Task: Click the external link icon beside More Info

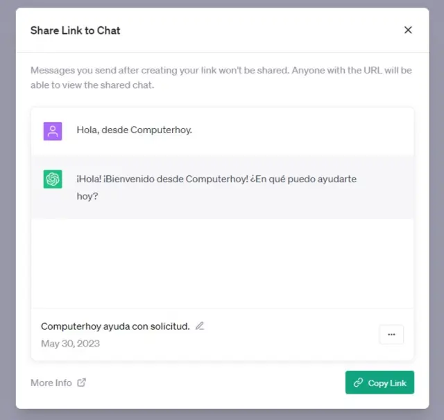Action: click(81, 383)
